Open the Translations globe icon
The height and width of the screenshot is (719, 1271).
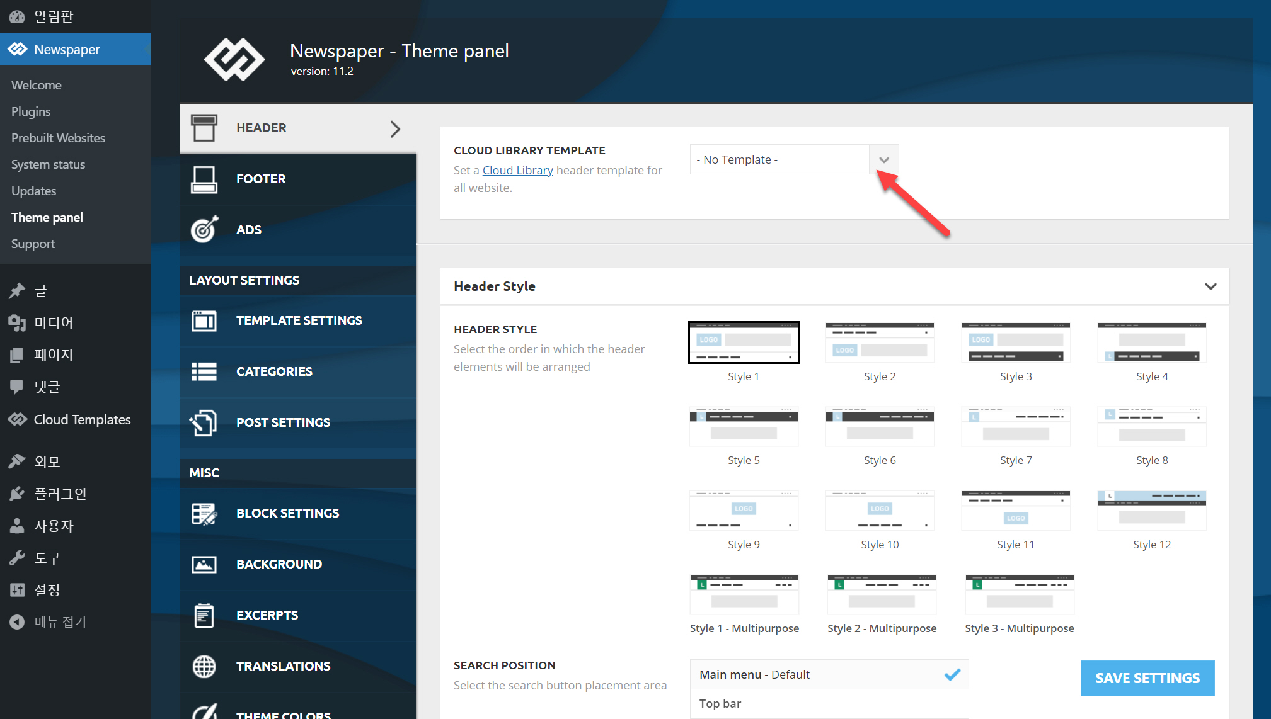click(x=204, y=666)
